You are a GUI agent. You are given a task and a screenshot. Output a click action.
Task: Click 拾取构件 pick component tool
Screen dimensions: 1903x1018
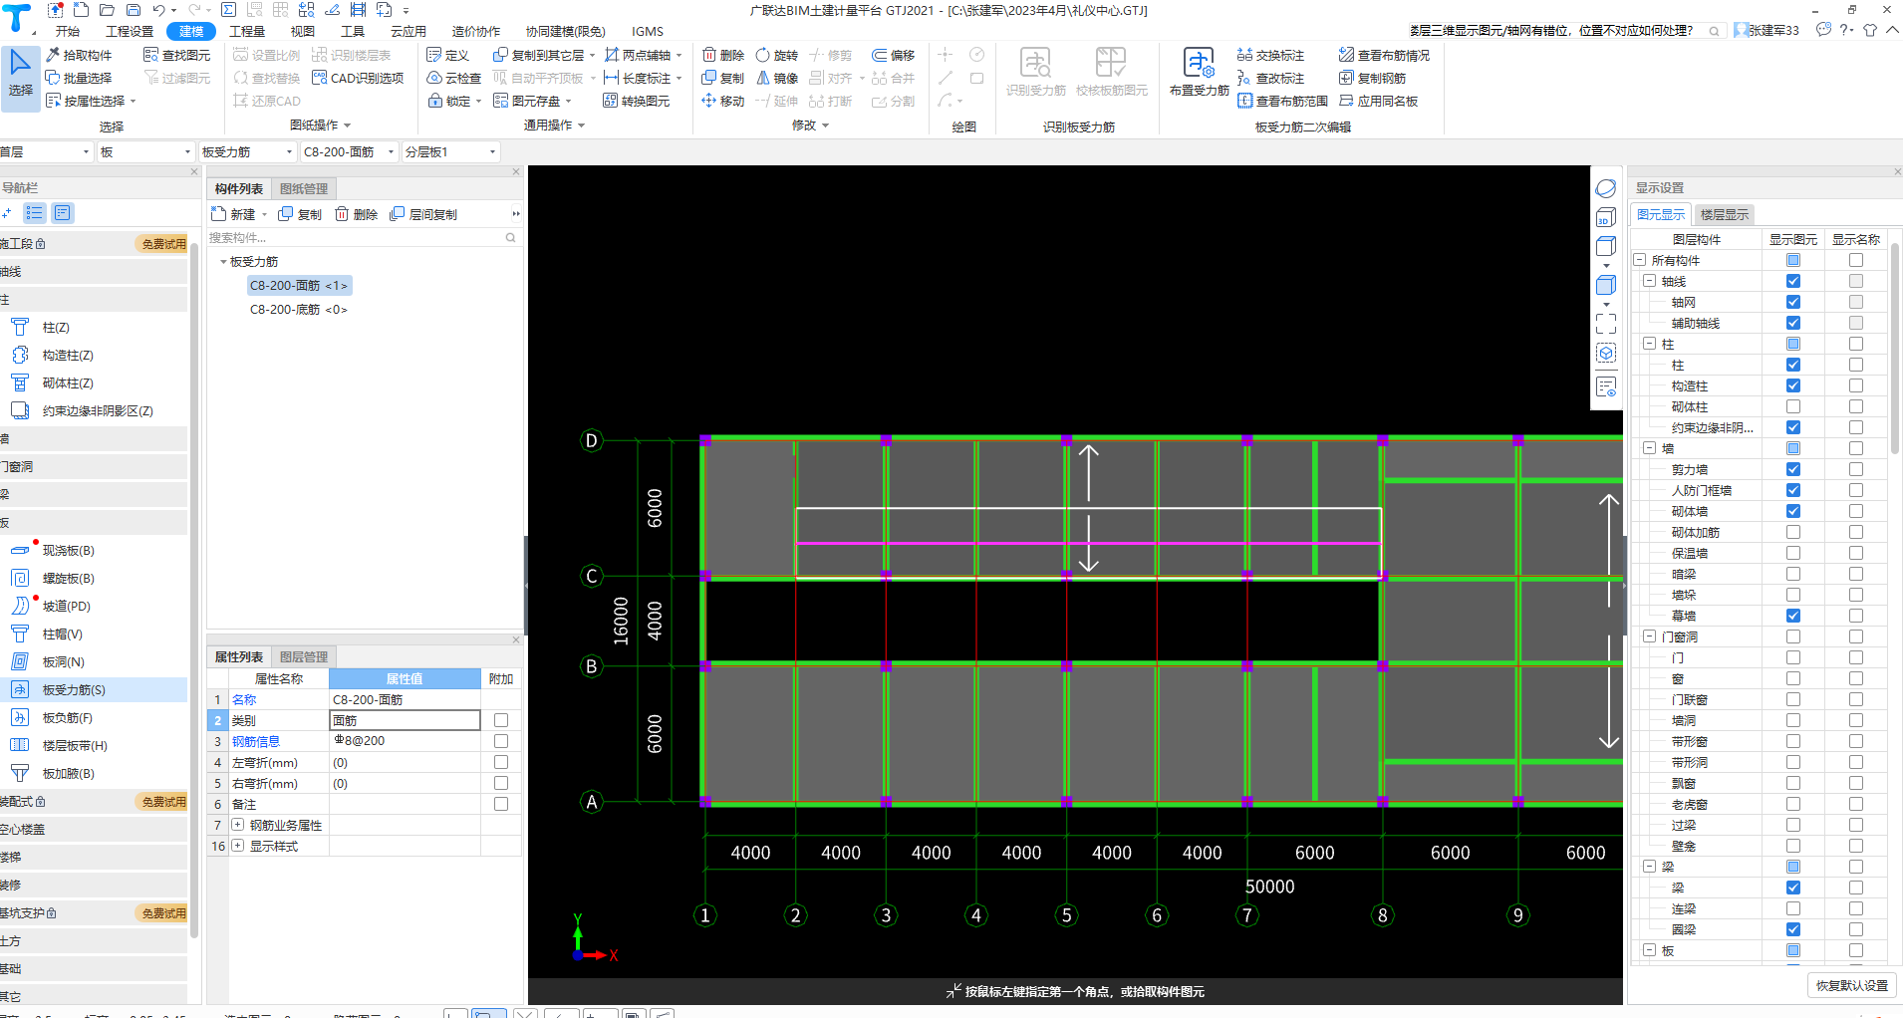[79, 55]
